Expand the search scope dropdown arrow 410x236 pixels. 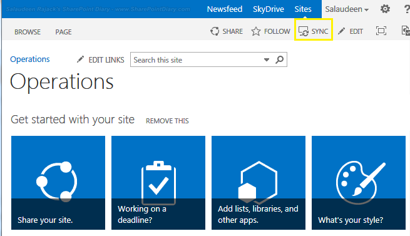[x=267, y=60]
